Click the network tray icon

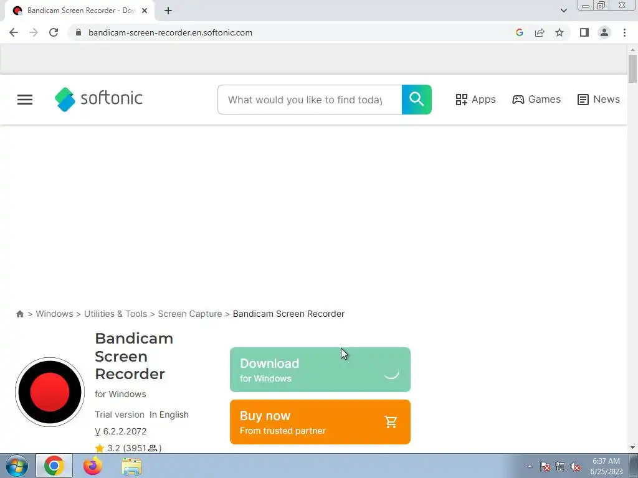click(x=560, y=467)
